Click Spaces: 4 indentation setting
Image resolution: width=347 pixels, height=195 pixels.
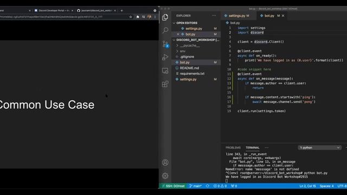tap(326, 186)
